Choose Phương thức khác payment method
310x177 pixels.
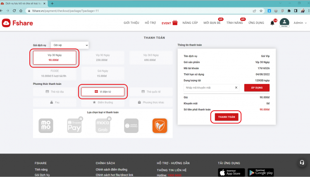pyautogui.click(x=151, y=102)
